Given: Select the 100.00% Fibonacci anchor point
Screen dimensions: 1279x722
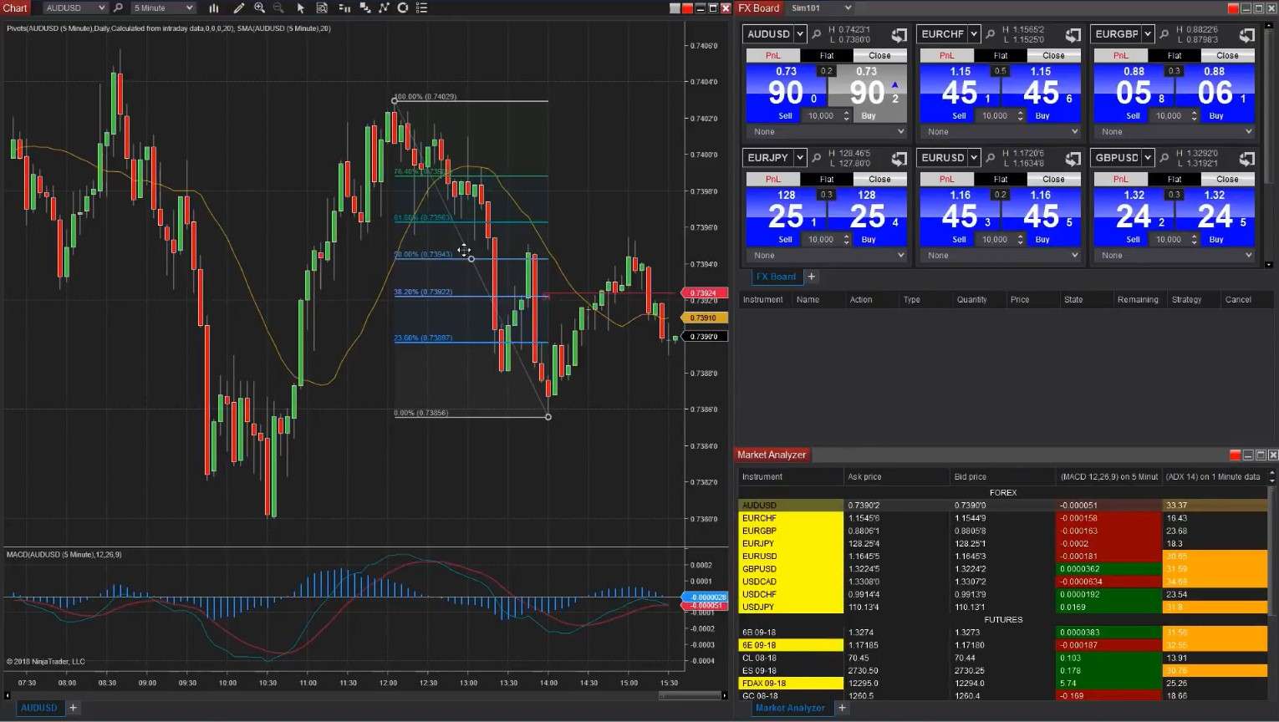Looking at the screenshot, I should point(394,101).
